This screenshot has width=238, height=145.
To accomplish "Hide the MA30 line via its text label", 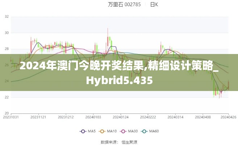I will [x=133, y=131].
